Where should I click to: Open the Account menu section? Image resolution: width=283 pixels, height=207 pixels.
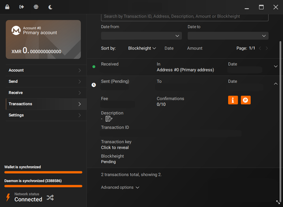46,70
